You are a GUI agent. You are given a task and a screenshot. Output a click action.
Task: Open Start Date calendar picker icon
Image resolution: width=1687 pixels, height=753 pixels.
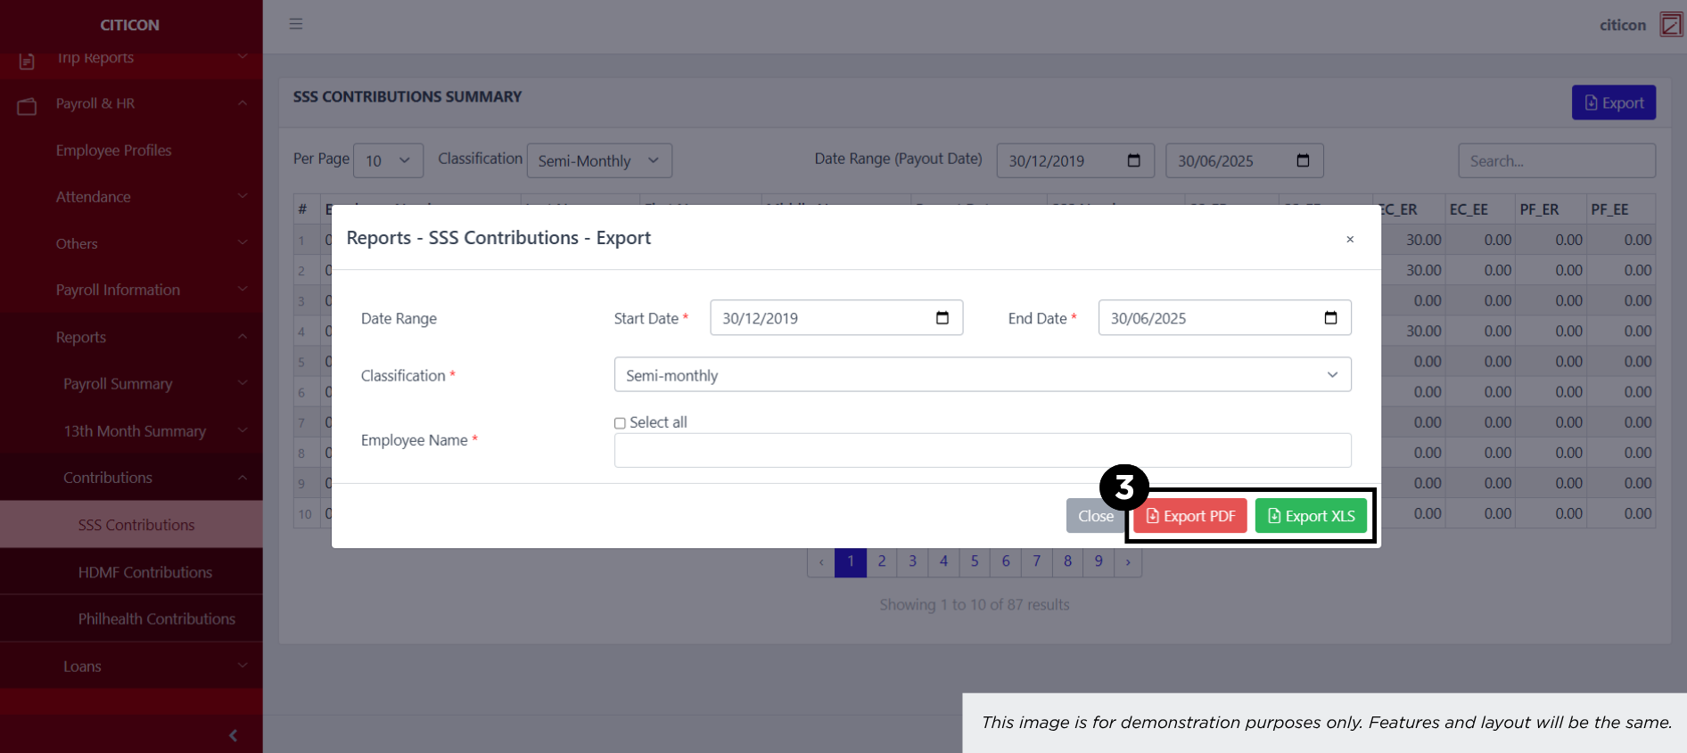tap(942, 318)
